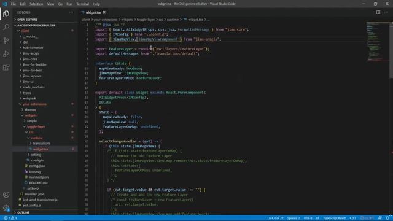
Task: Click the TypeScript React language mode
Action: pos(334,218)
